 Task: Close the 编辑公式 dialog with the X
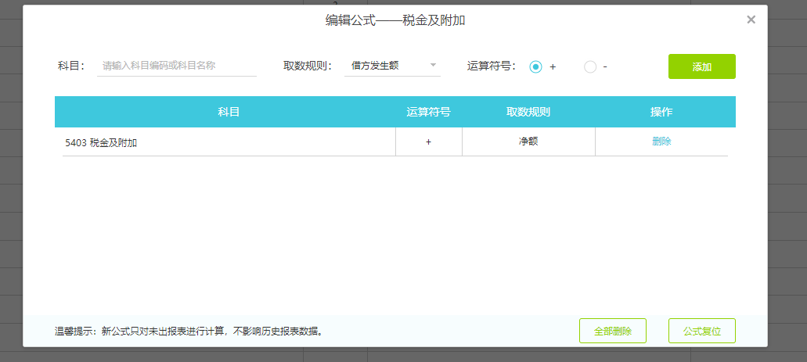click(751, 20)
